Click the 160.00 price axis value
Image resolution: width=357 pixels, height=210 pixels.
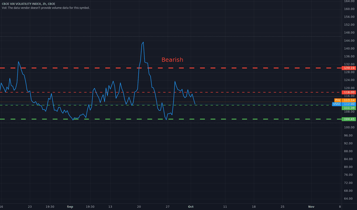click(349, 9)
